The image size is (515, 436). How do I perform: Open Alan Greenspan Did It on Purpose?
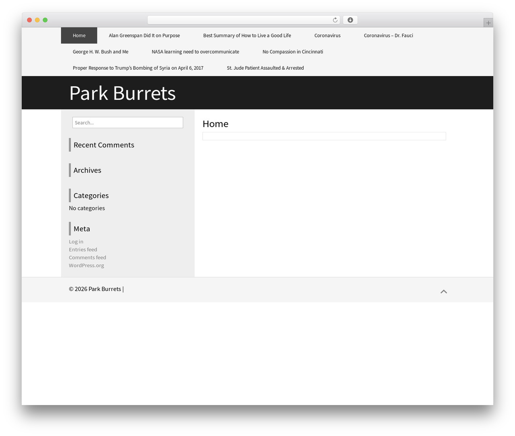144,35
